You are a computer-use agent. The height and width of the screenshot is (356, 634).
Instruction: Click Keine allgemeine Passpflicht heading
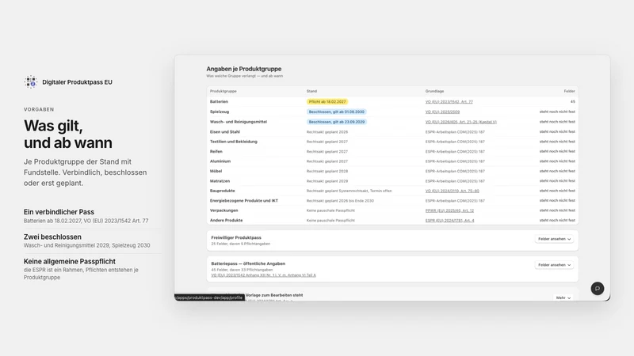[x=69, y=262]
